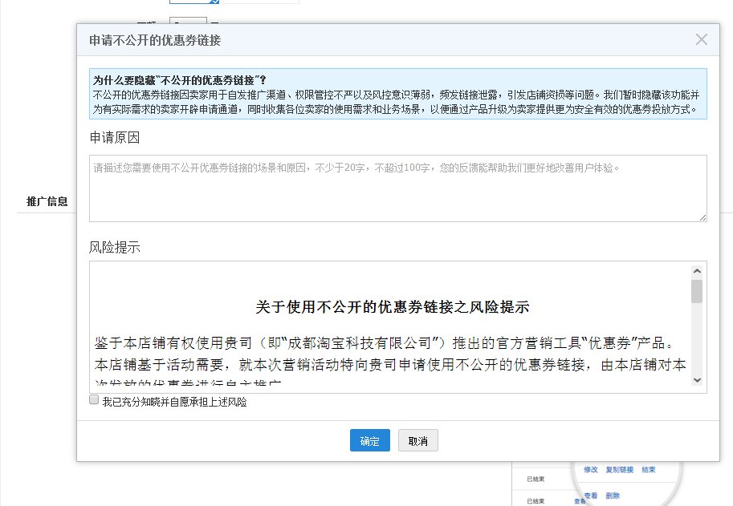Enable the 我已充分知晓并自愿承担上述风险 checkbox
Viewport: 733px width, 506px height.
click(94, 399)
